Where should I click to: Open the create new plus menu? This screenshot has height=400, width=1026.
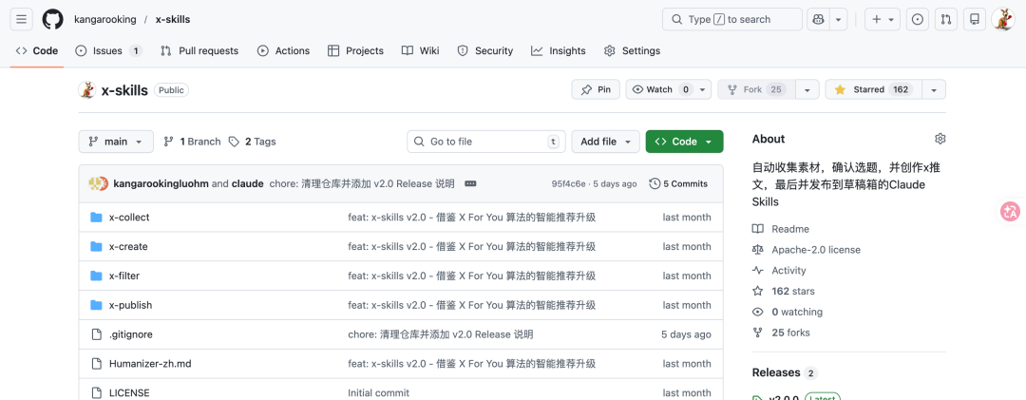883,20
